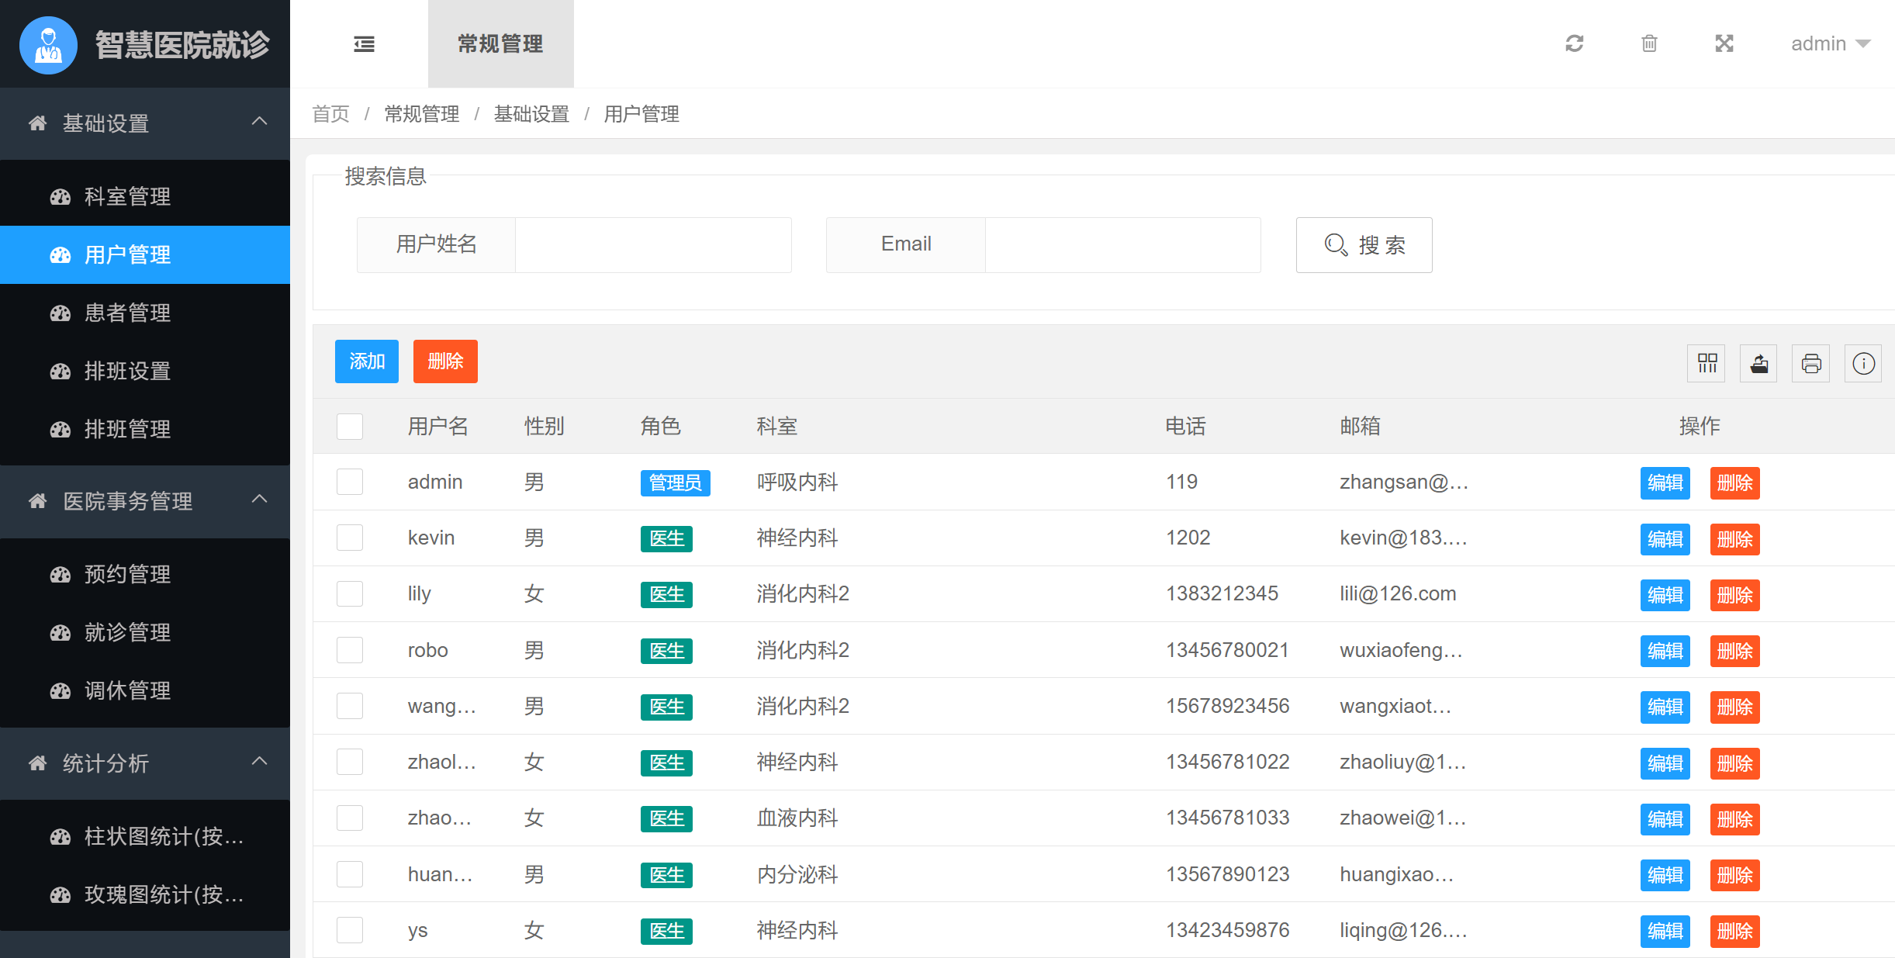Focus the 用户姓名 input field
Image resolution: width=1895 pixels, height=958 pixels.
pyautogui.click(x=653, y=245)
